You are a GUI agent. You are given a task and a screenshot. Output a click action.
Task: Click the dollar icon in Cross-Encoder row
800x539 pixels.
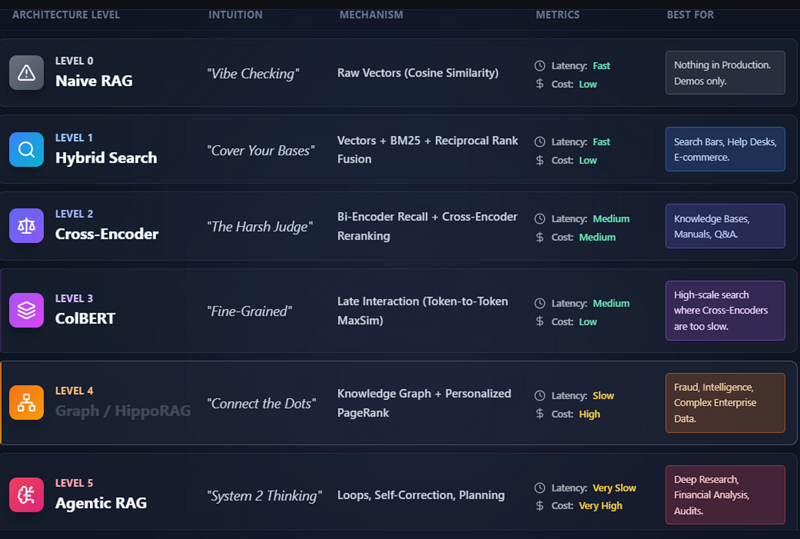pyautogui.click(x=540, y=237)
